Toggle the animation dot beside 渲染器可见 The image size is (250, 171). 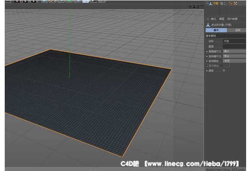click(207, 56)
